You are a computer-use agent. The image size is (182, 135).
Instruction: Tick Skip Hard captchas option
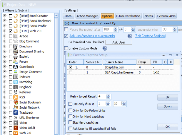[70, 122]
